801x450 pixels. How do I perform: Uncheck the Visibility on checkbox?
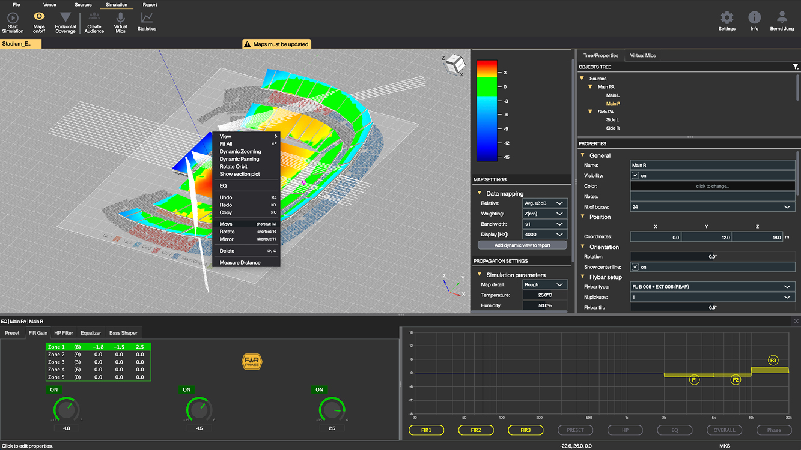pos(635,176)
